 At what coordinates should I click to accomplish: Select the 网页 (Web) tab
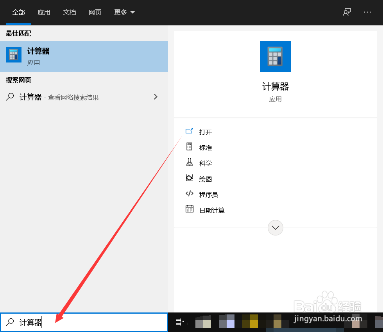pos(95,12)
